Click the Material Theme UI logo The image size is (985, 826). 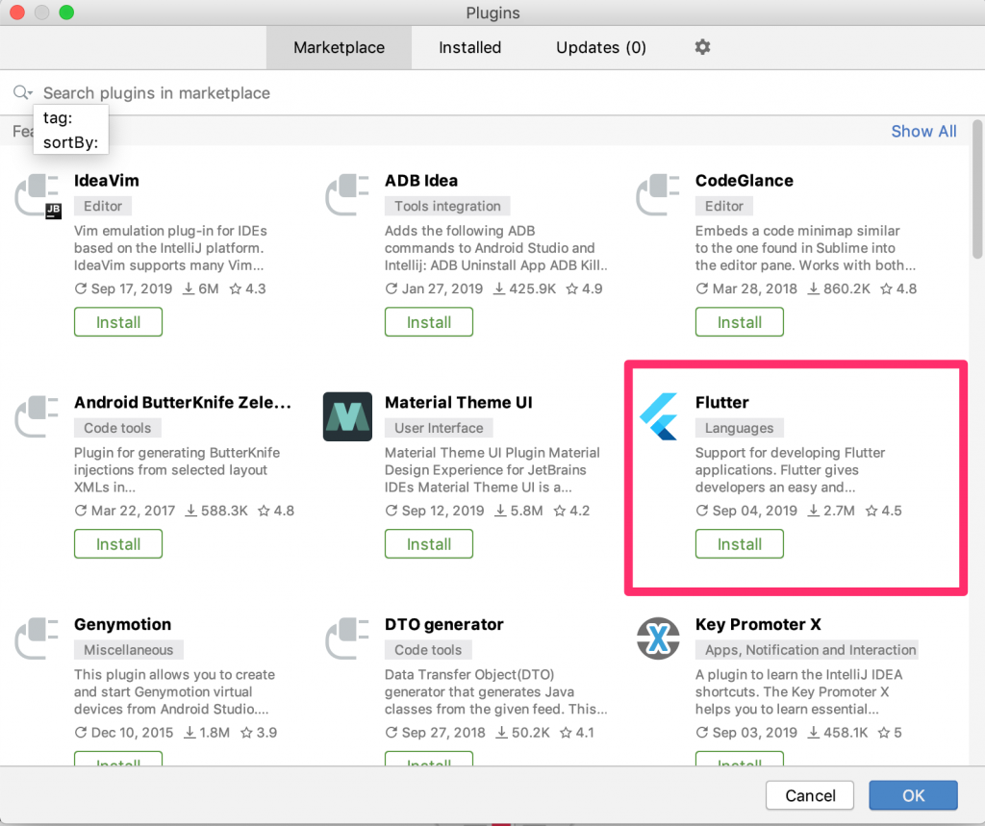click(x=347, y=417)
